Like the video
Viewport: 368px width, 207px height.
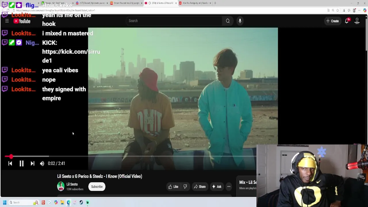click(x=173, y=187)
